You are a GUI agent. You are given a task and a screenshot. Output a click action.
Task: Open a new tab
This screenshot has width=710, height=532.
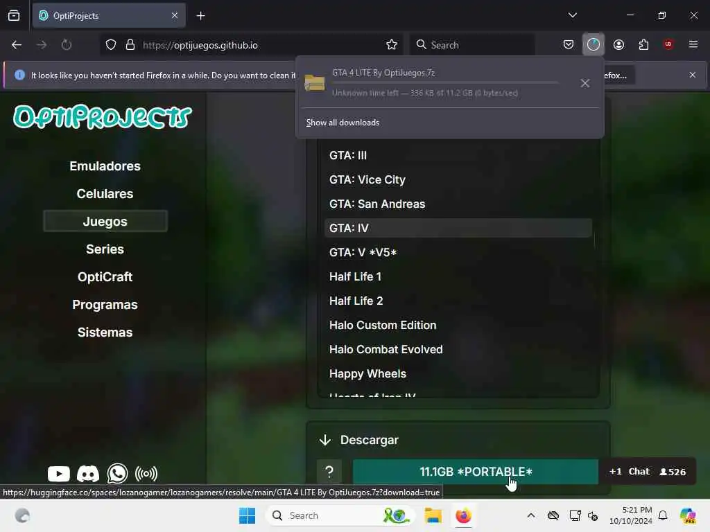click(200, 16)
